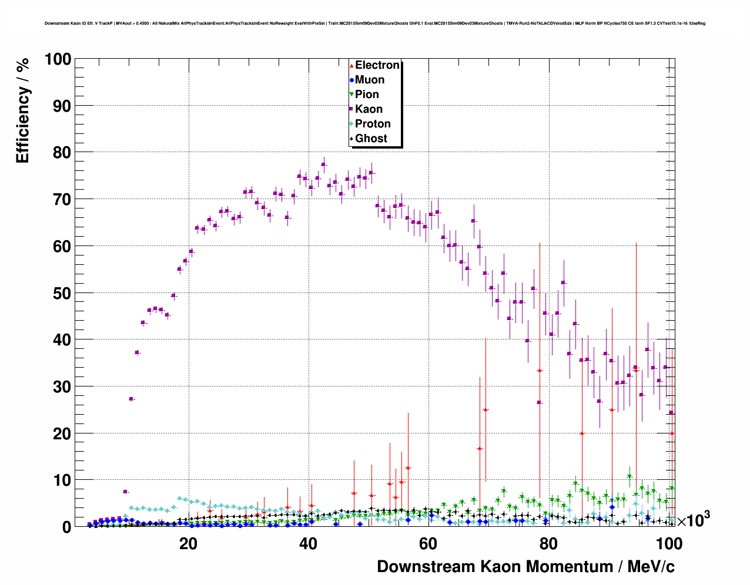Viewport: 750px width, 585px height.
Task: Click the Efficiency axis tick label '40'
Action: [62, 339]
